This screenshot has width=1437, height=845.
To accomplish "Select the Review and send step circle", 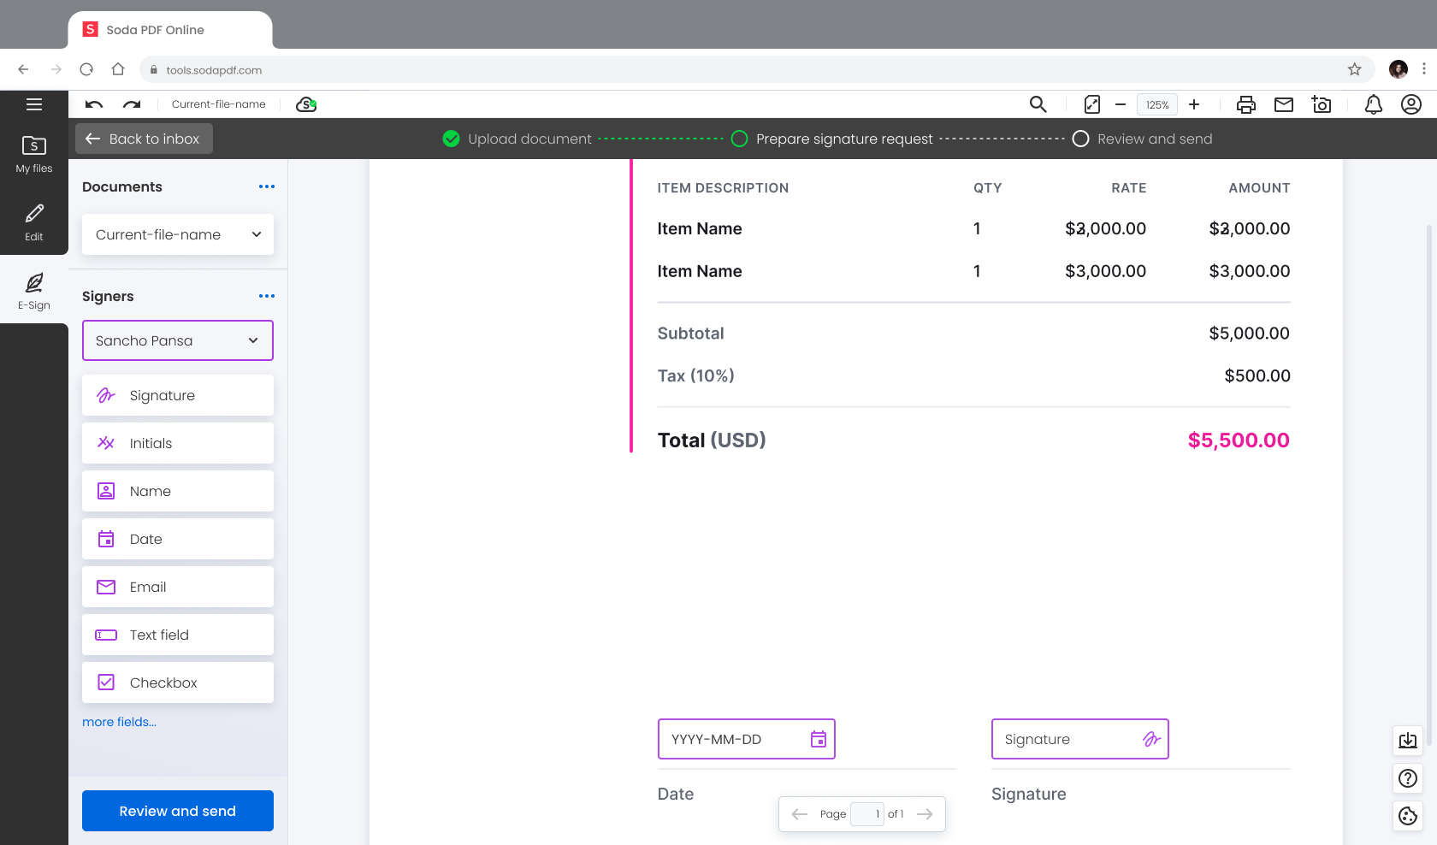I will pyautogui.click(x=1080, y=139).
